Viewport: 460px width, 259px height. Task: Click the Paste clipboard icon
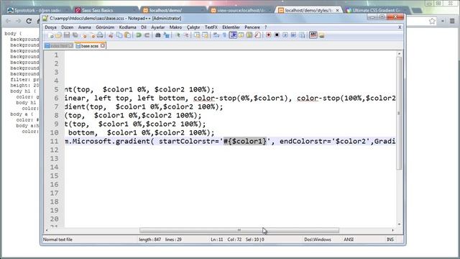pyautogui.click(x=128, y=35)
